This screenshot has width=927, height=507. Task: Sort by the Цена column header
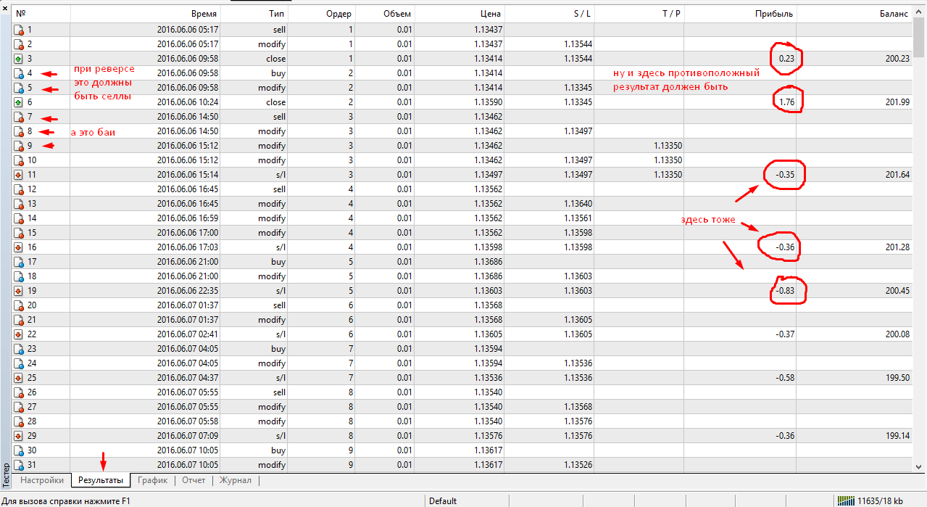pyautogui.click(x=460, y=15)
